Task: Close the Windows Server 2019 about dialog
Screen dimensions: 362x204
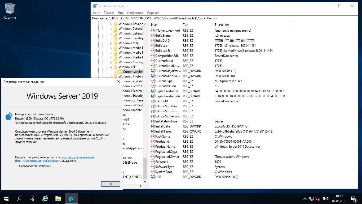Action: pos(119,82)
